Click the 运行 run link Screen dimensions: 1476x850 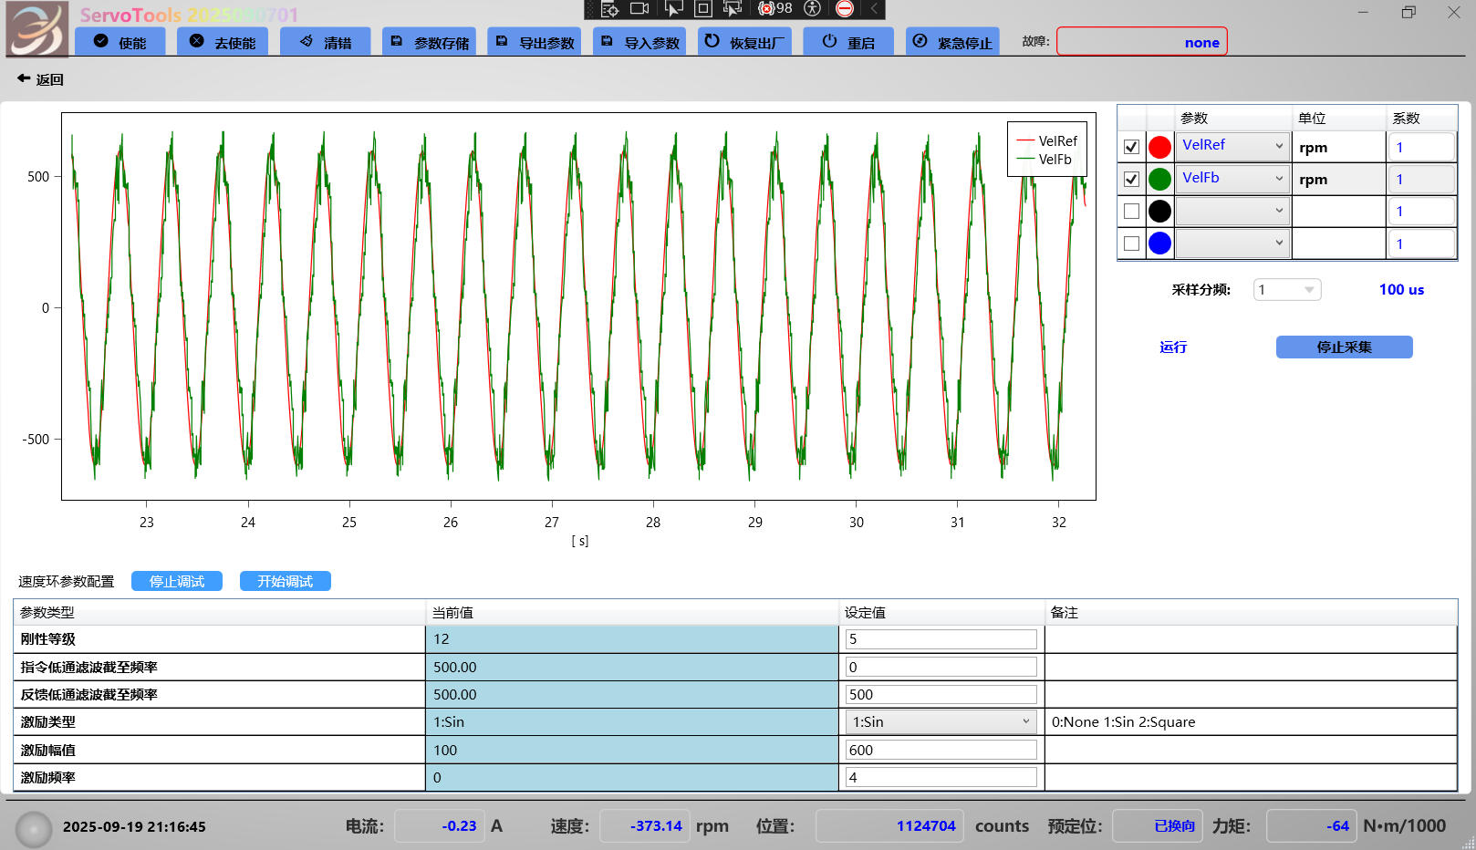tap(1173, 347)
